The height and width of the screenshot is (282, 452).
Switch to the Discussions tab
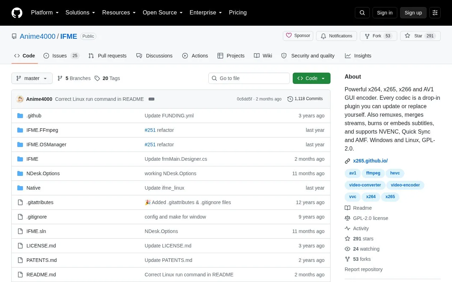[x=154, y=56]
